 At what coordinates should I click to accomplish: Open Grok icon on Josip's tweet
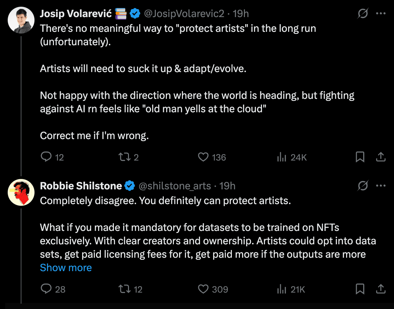(x=363, y=14)
